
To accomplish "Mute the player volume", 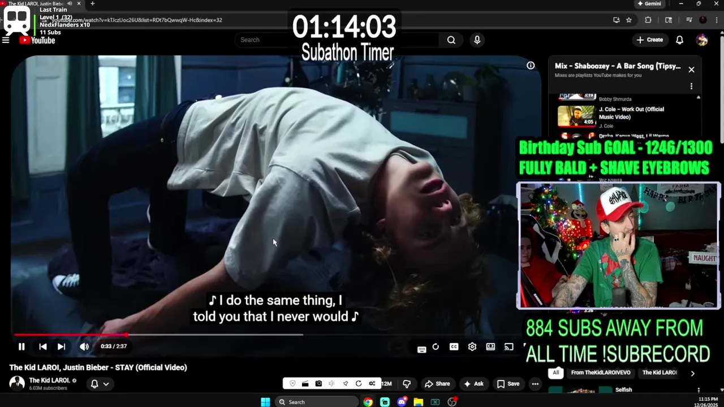I will point(84,347).
